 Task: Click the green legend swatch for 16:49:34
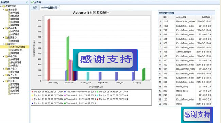pyautogui.click(x=97, y=92)
